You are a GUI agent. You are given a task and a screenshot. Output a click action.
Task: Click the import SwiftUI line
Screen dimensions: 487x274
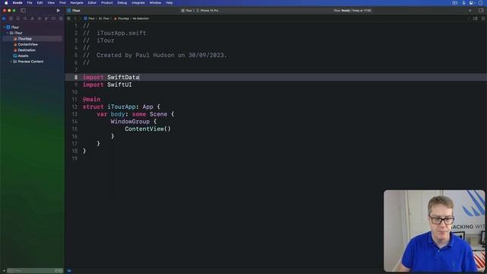107,84
